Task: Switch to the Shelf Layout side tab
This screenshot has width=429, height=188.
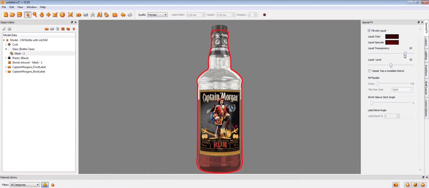Action: pyautogui.click(x=426, y=88)
